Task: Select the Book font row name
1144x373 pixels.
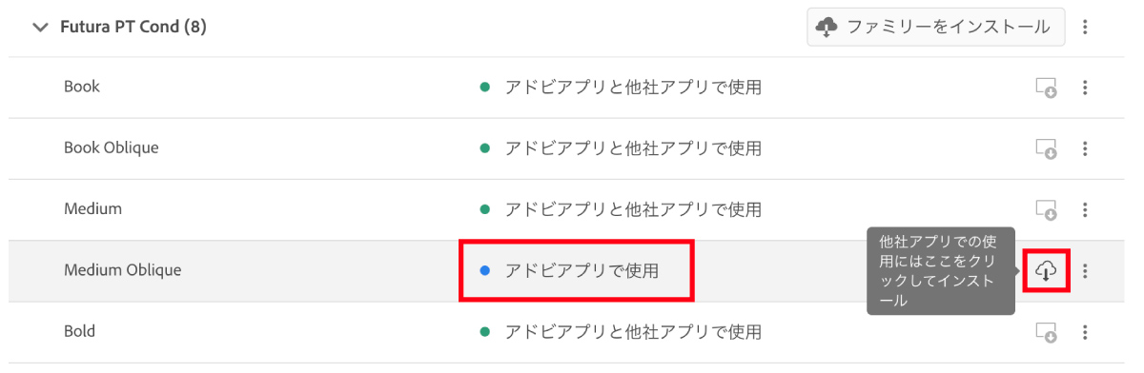Action: [x=82, y=87]
